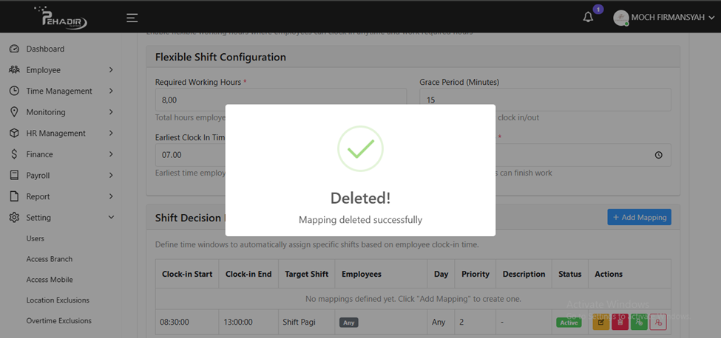The width and height of the screenshot is (721, 338).
Task: Click the notification count badge
Action: click(598, 9)
